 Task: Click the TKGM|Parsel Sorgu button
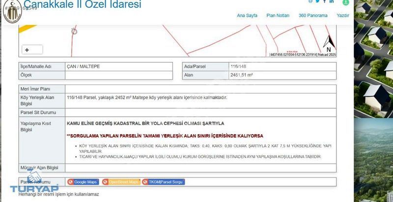[164, 182]
